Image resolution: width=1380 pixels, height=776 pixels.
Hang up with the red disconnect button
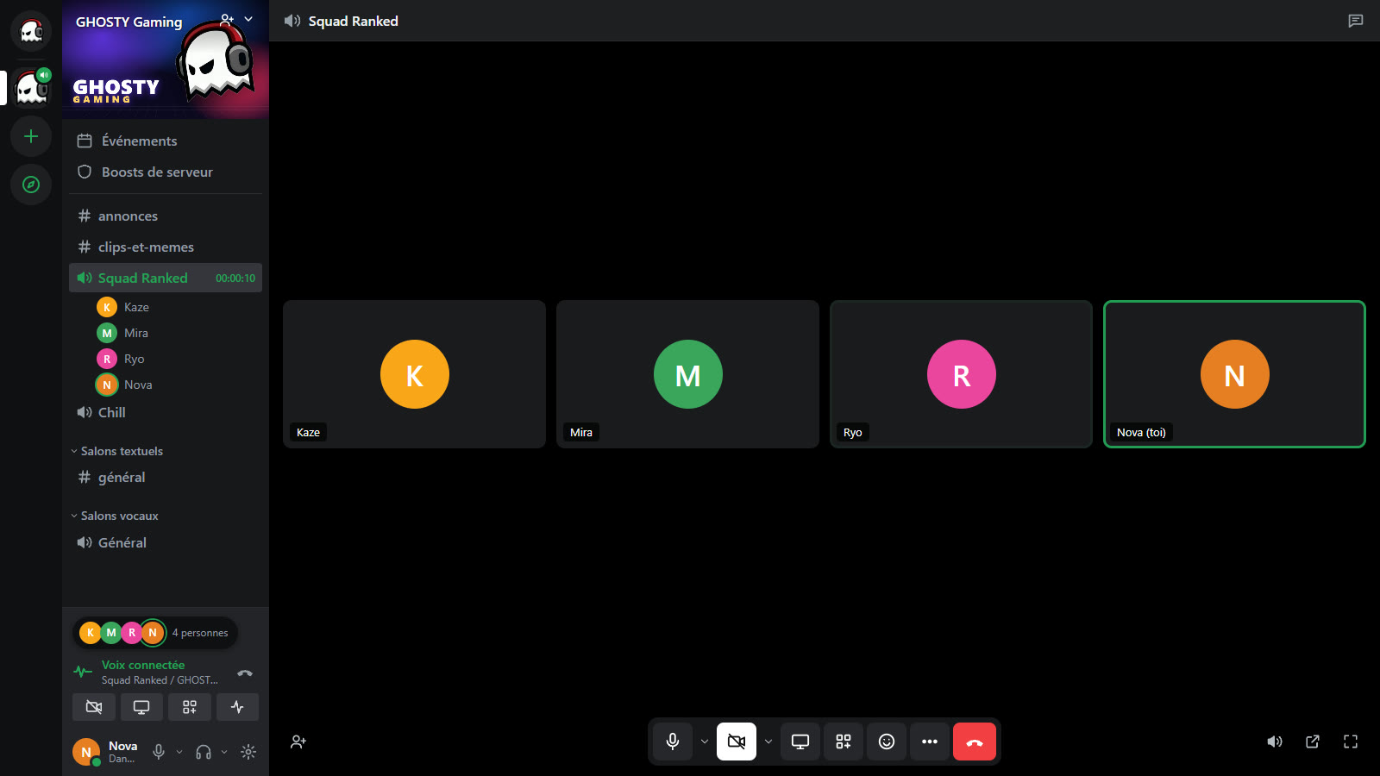click(x=975, y=742)
